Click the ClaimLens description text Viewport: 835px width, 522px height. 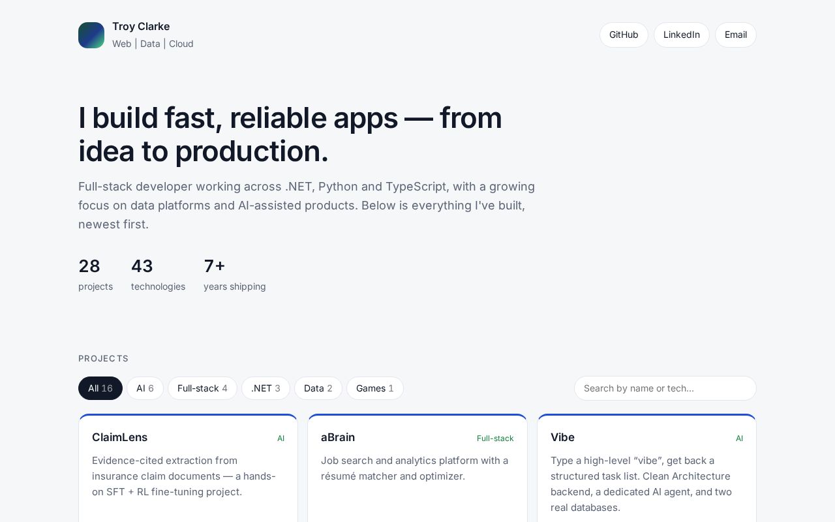click(184, 476)
